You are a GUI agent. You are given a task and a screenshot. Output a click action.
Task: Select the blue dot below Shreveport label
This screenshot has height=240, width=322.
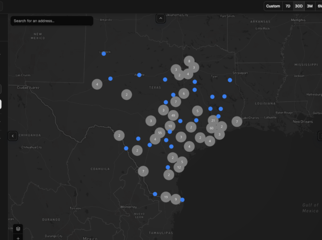tap(230, 80)
